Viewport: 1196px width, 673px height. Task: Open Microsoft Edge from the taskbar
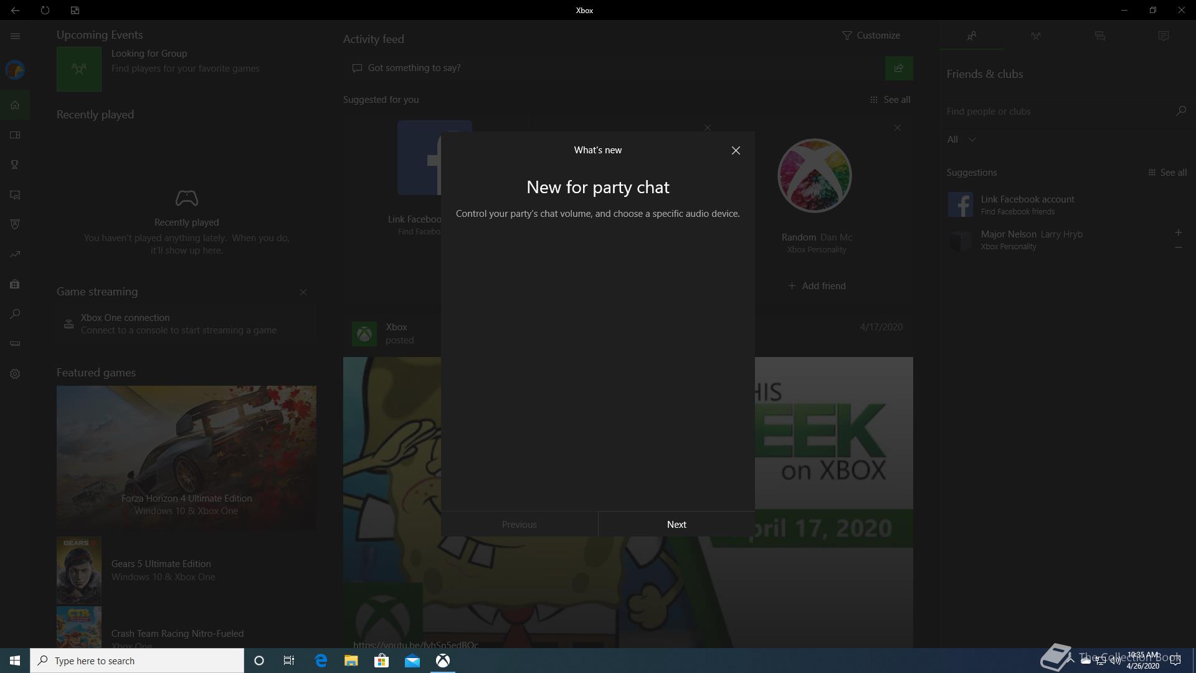(x=321, y=661)
